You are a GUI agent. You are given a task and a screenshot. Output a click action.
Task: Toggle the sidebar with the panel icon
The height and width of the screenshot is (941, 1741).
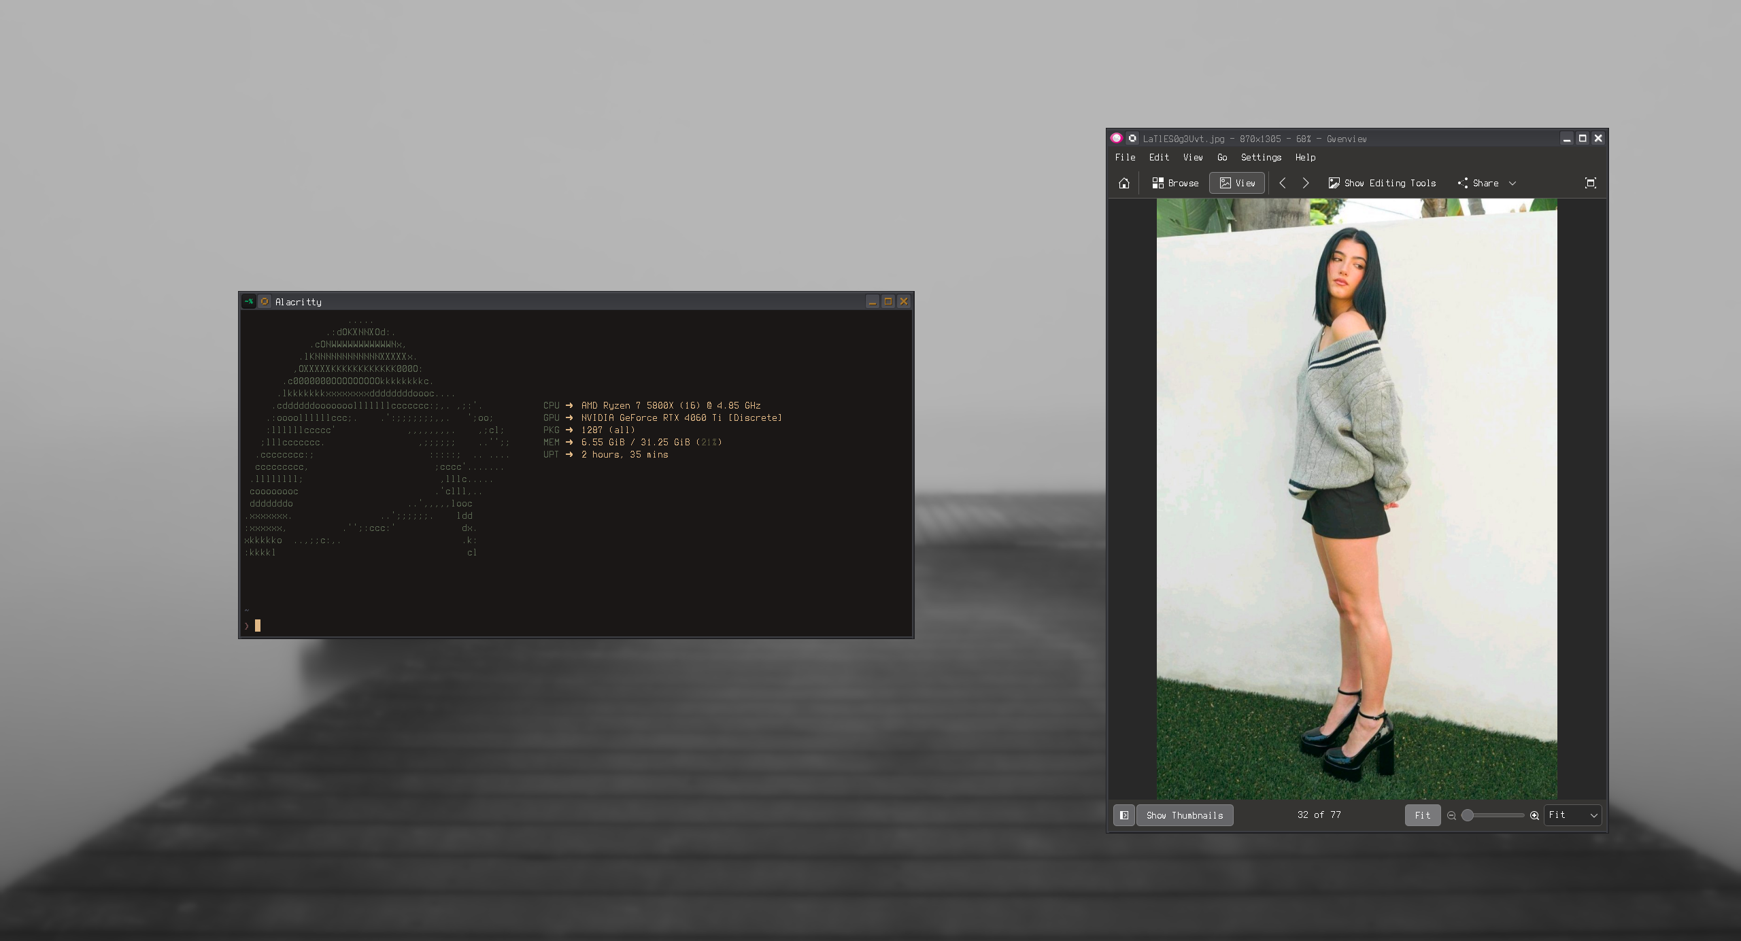1123,815
